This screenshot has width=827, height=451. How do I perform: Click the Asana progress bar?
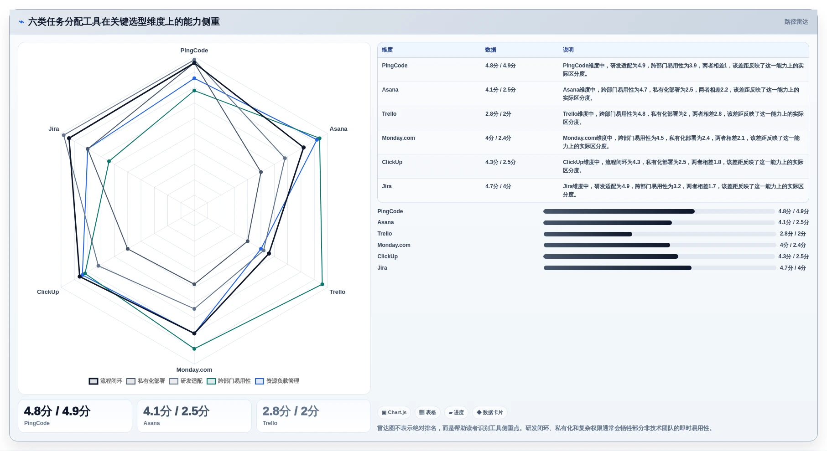(x=659, y=223)
